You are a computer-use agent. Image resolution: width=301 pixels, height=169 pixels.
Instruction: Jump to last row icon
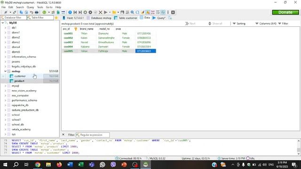[x=80, y=12]
